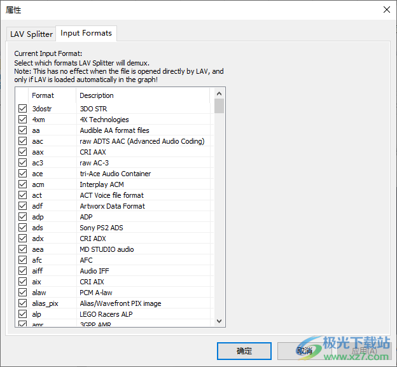397x367 pixels.
Task: Toggle the 4xm format checkbox
Action: pos(22,120)
